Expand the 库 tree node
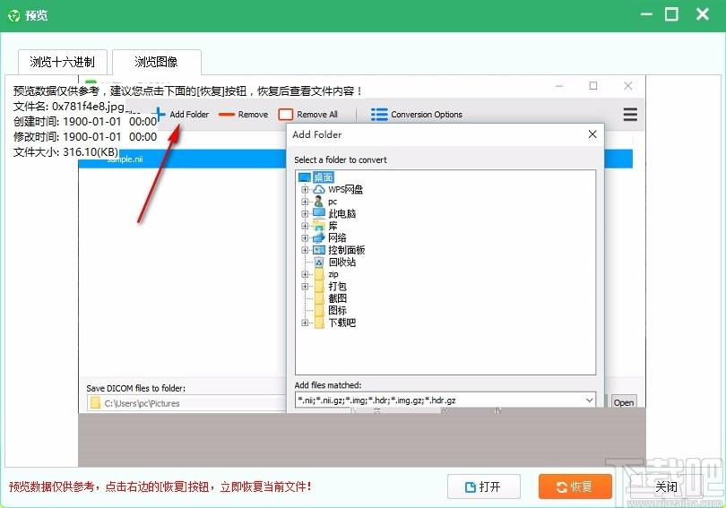 tap(305, 226)
